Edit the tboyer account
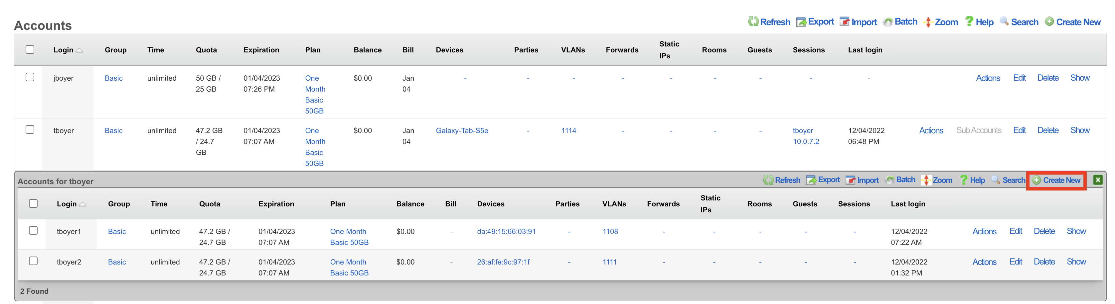1115x304 pixels. click(x=1019, y=130)
